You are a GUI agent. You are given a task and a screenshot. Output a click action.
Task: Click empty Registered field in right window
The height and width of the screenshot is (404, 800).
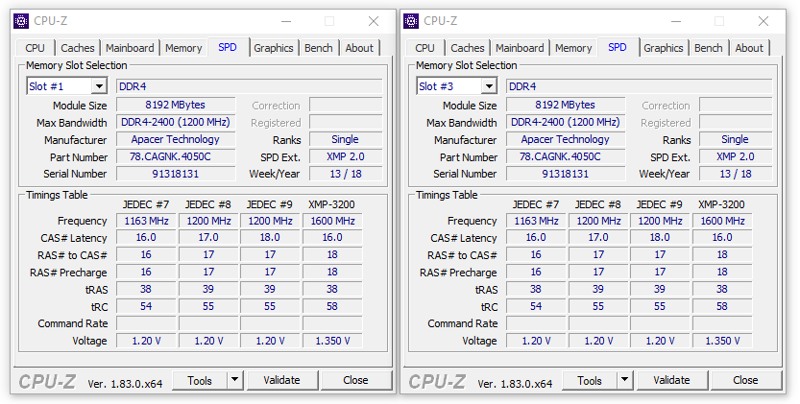tap(736, 123)
